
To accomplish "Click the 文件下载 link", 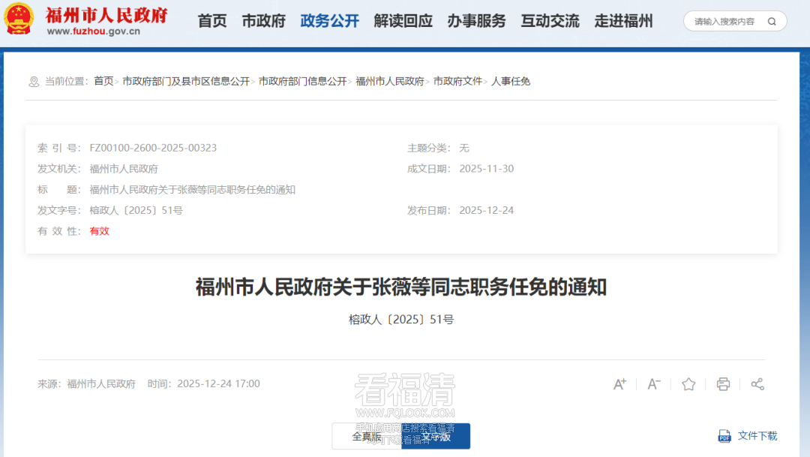I will [757, 436].
